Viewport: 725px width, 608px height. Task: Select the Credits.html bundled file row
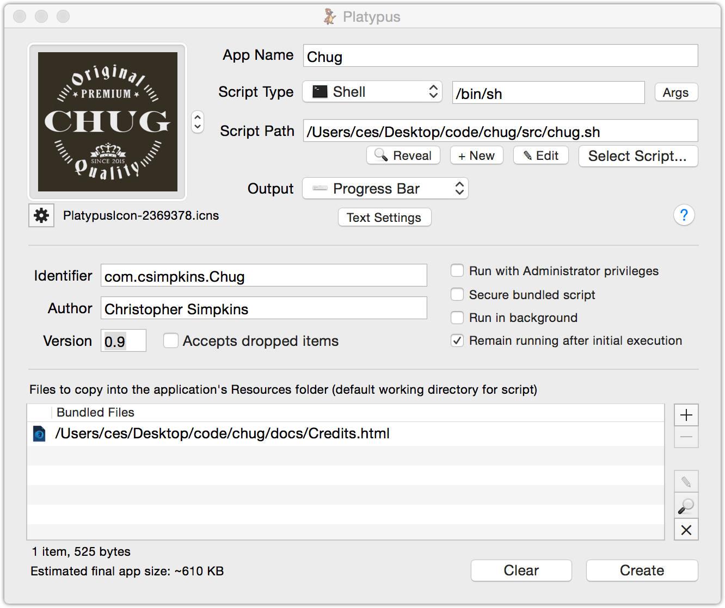pyautogui.click(x=346, y=434)
